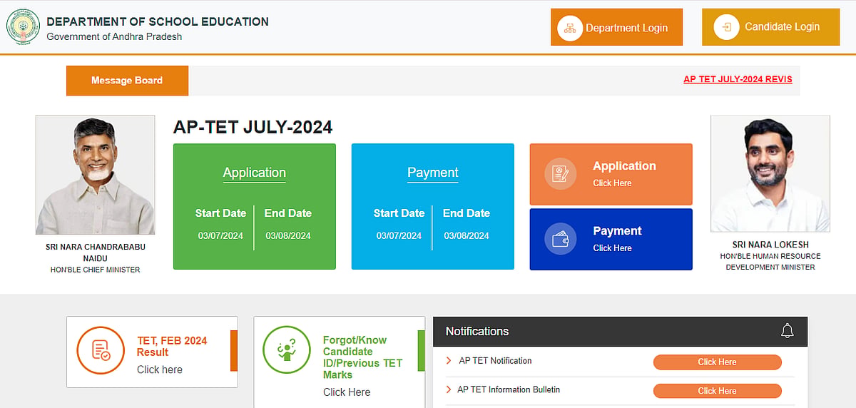
Task: Click Click here under TET Feb 2024 Result
Action: click(x=160, y=369)
